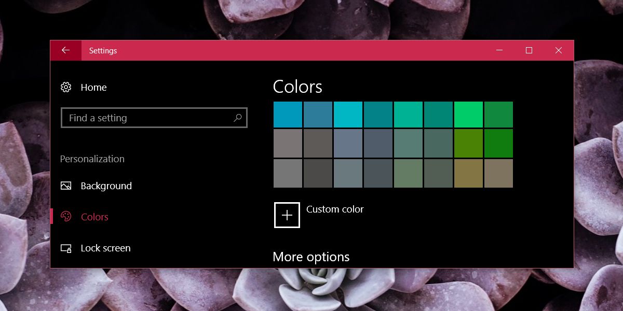Image resolution: width=623 pixels, height=311 pixels.
Task: Choose the dark teal fourth swatch, top row
Action: tap(378, 115)
